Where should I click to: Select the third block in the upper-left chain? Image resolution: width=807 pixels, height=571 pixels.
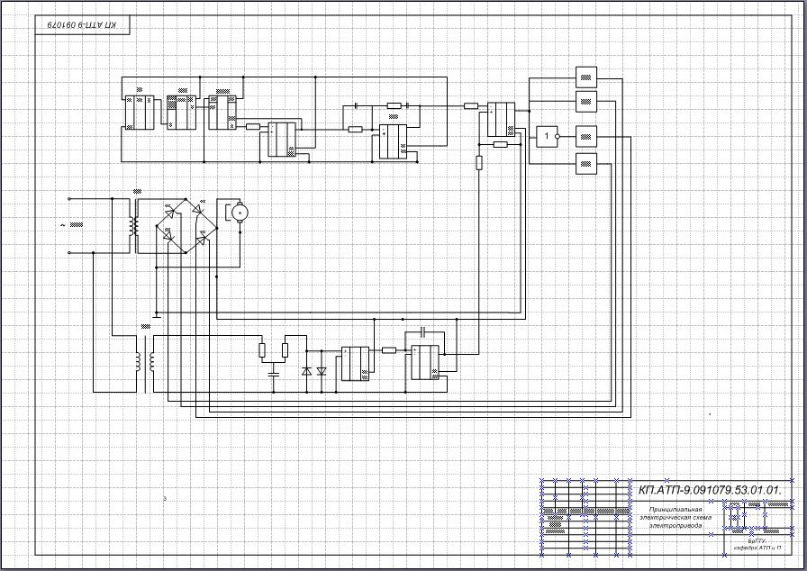pyautogui.click(x=222, y=113)
